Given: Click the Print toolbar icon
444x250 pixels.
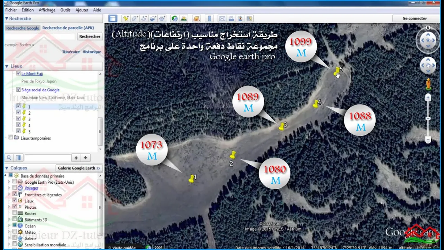Looking at the screenshot, I should 231,18.
